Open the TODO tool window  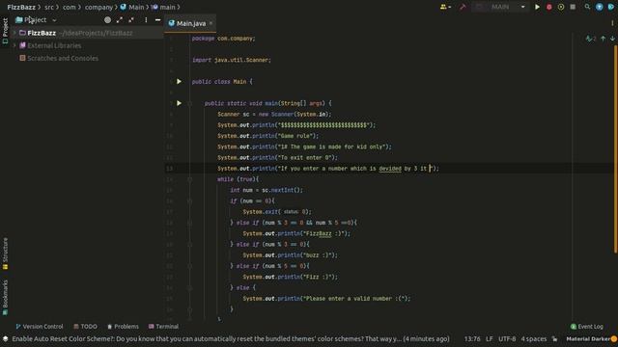(x=85, y=326)
